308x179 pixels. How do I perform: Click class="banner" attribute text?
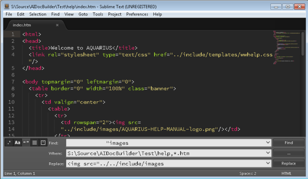click(150, 89)
